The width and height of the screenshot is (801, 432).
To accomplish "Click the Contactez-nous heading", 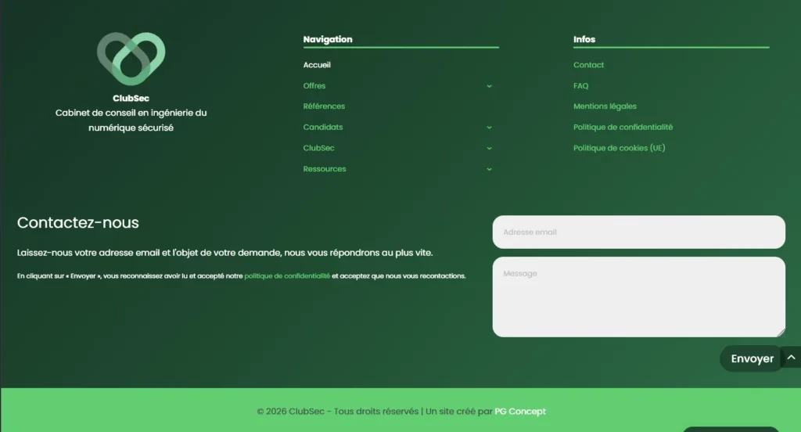I will coord(77,223).
